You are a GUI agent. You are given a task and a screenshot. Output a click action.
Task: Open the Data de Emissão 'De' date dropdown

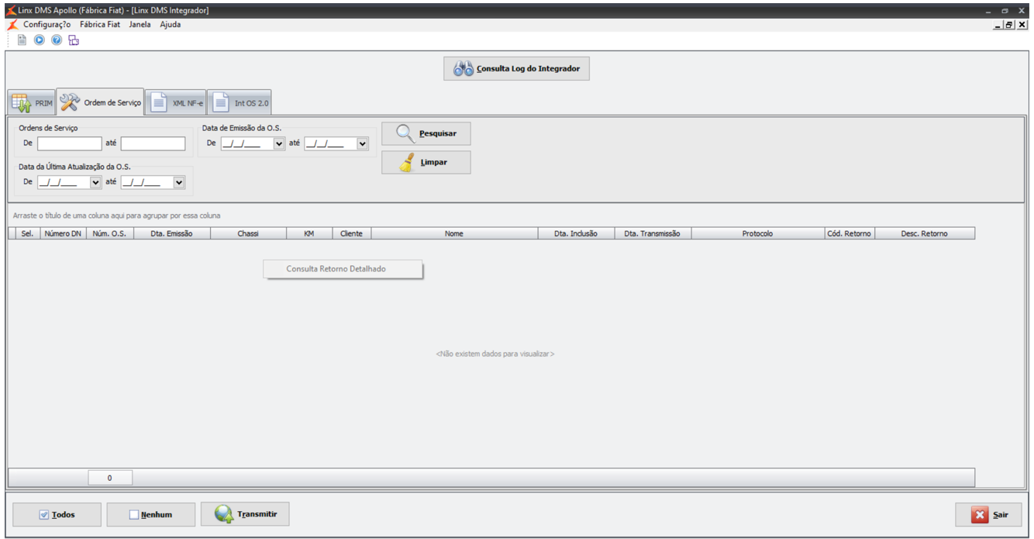tap(279, 143)
